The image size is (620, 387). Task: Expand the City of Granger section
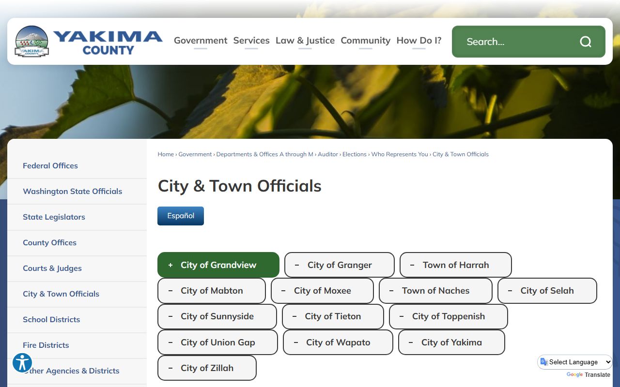coord(340,265)
